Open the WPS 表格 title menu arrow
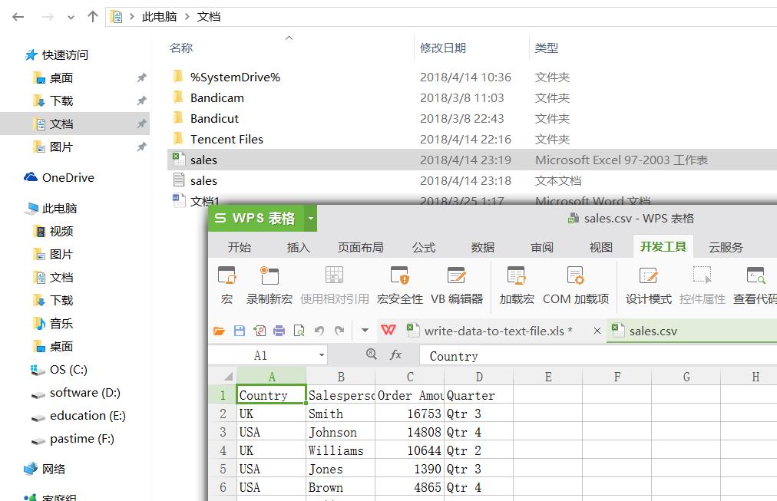 [x=310, y=218]
